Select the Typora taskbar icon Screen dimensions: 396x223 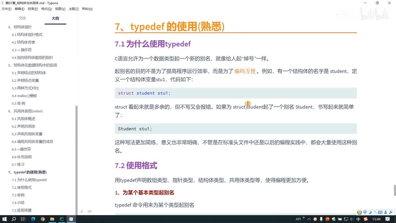point(71,219)
